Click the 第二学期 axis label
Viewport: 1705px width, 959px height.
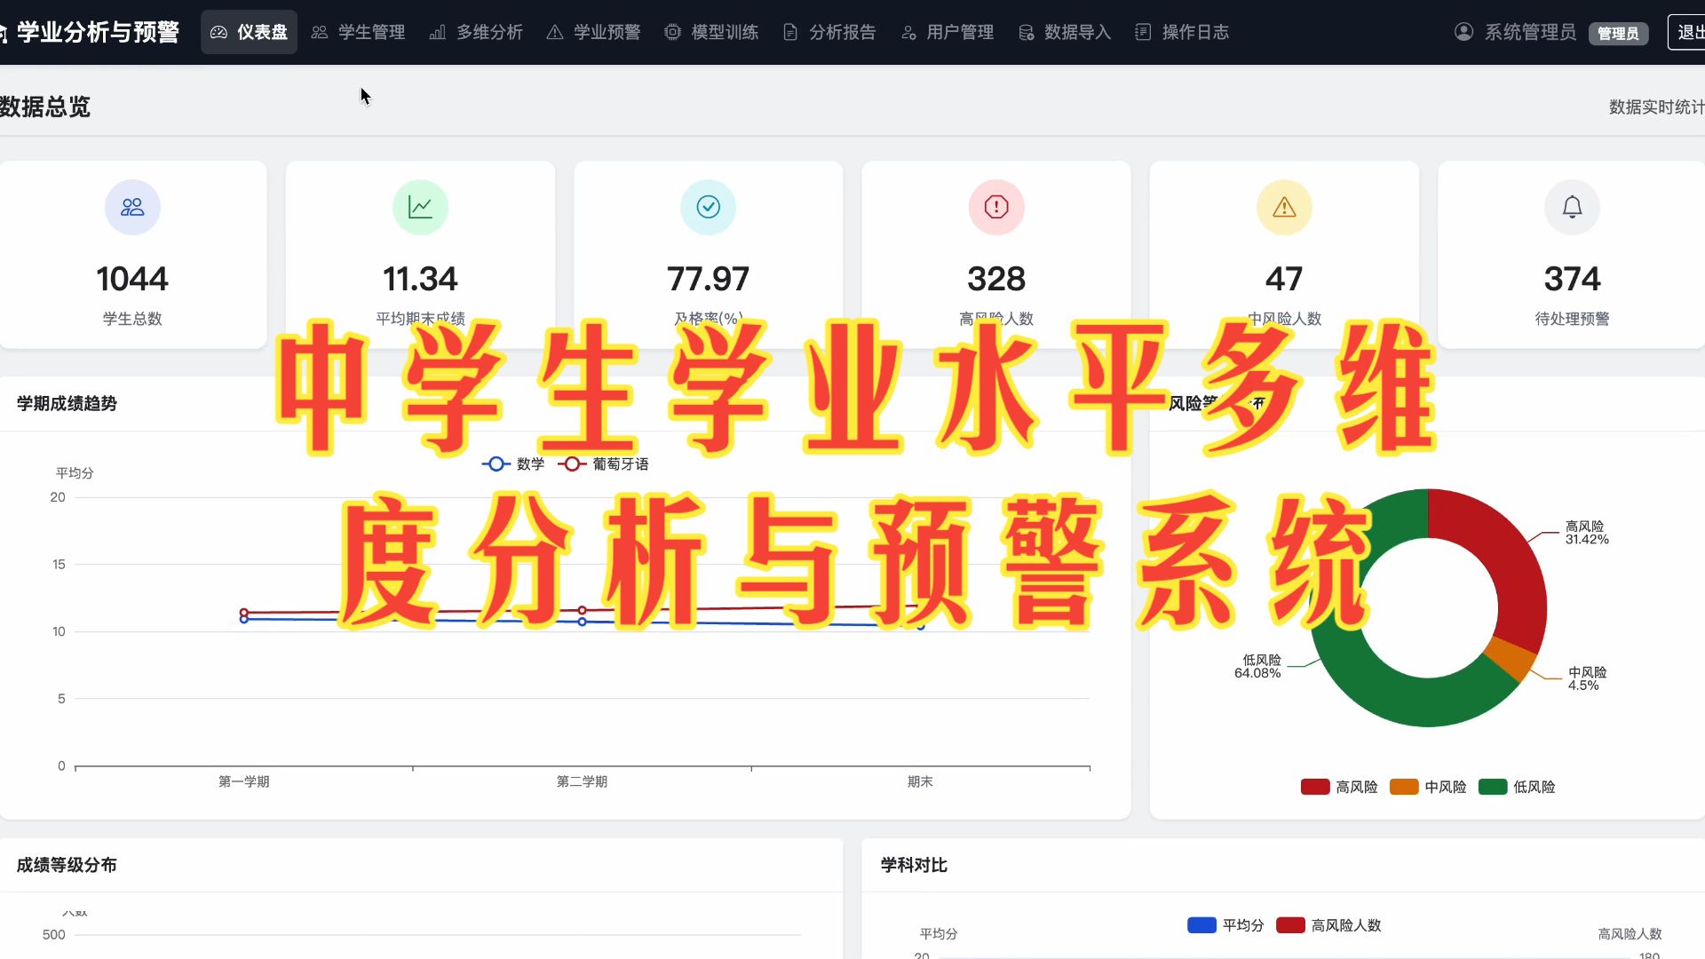(582, 781)
